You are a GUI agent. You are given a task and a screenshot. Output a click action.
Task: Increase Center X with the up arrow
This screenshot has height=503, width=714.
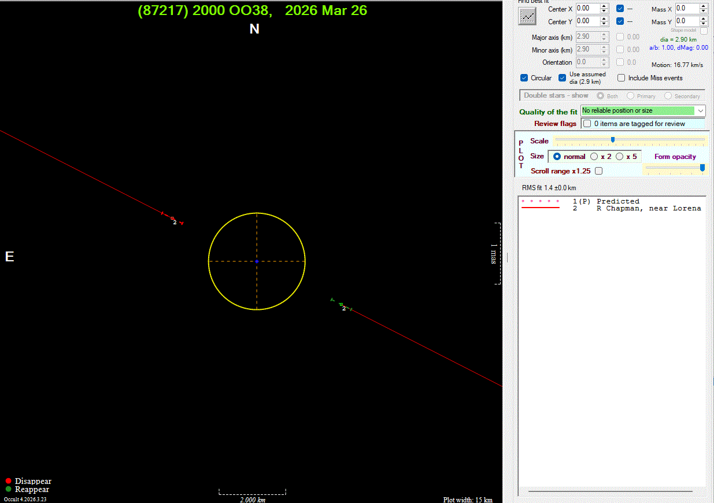(604, 6)
